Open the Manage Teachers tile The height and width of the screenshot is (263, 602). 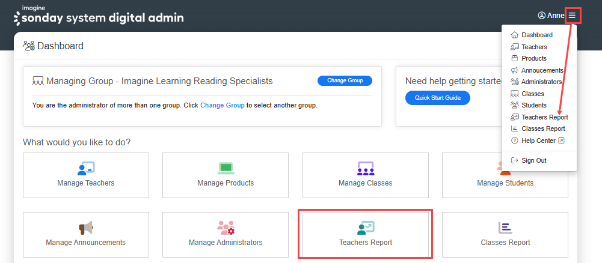(x=86, y=175)
